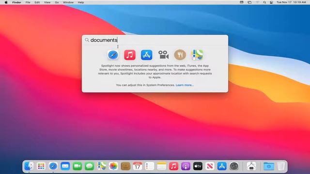
Task: Open Launchpad from the Dock
Action: (x=41, y=166)
